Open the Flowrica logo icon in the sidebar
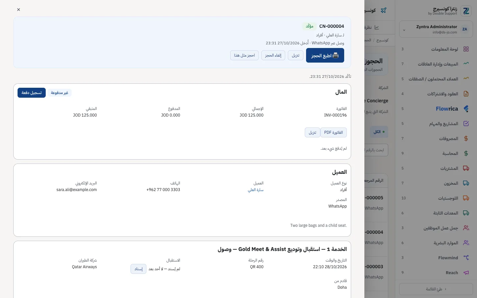Viewport: 477px width, 298px height. pyautogui.click(x=466, y=109)
